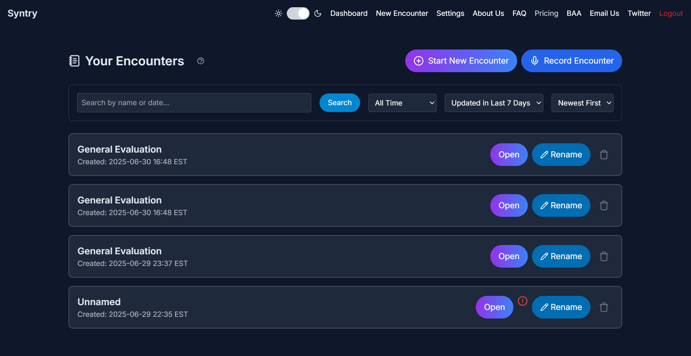Click the 'Created: 2025-06-29 22:35 EST' text
The image size is (691, 356).
click(x=133, y=314)
